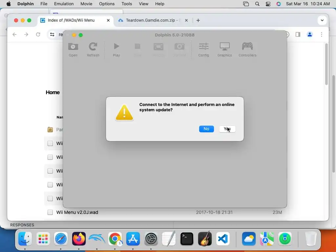The height and width of the screenshot is (252, 336).
Task: Click the Spotlight search icon in the menu bar
Action: tap(257, 4)
